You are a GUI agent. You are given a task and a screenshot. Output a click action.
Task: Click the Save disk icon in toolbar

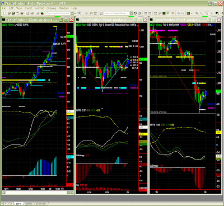[x=27, y=13]
